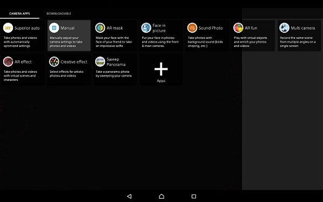This screenshot has width=323, height=202.
Task: Launch the Sound Photo icon
Action: pos(192,28)
